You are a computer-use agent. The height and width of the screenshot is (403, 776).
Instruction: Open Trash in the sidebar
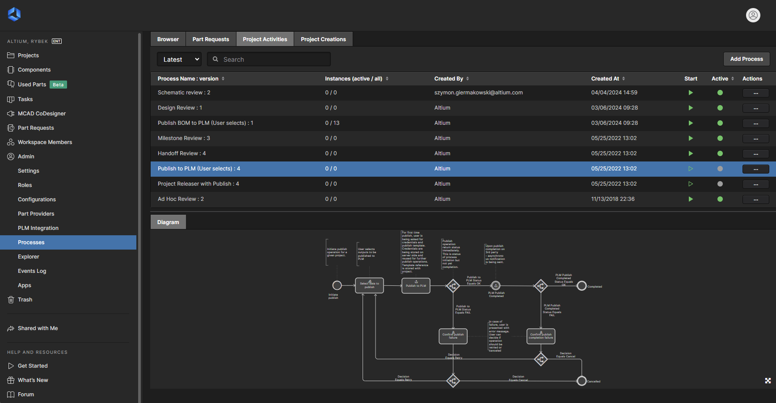pos(25,300)
